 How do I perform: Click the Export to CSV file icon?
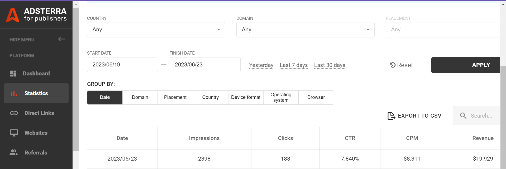[x=391, y=116]
